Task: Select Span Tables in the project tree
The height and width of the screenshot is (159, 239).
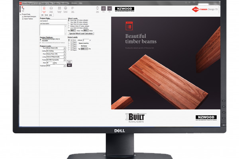Action: [29, 19]
